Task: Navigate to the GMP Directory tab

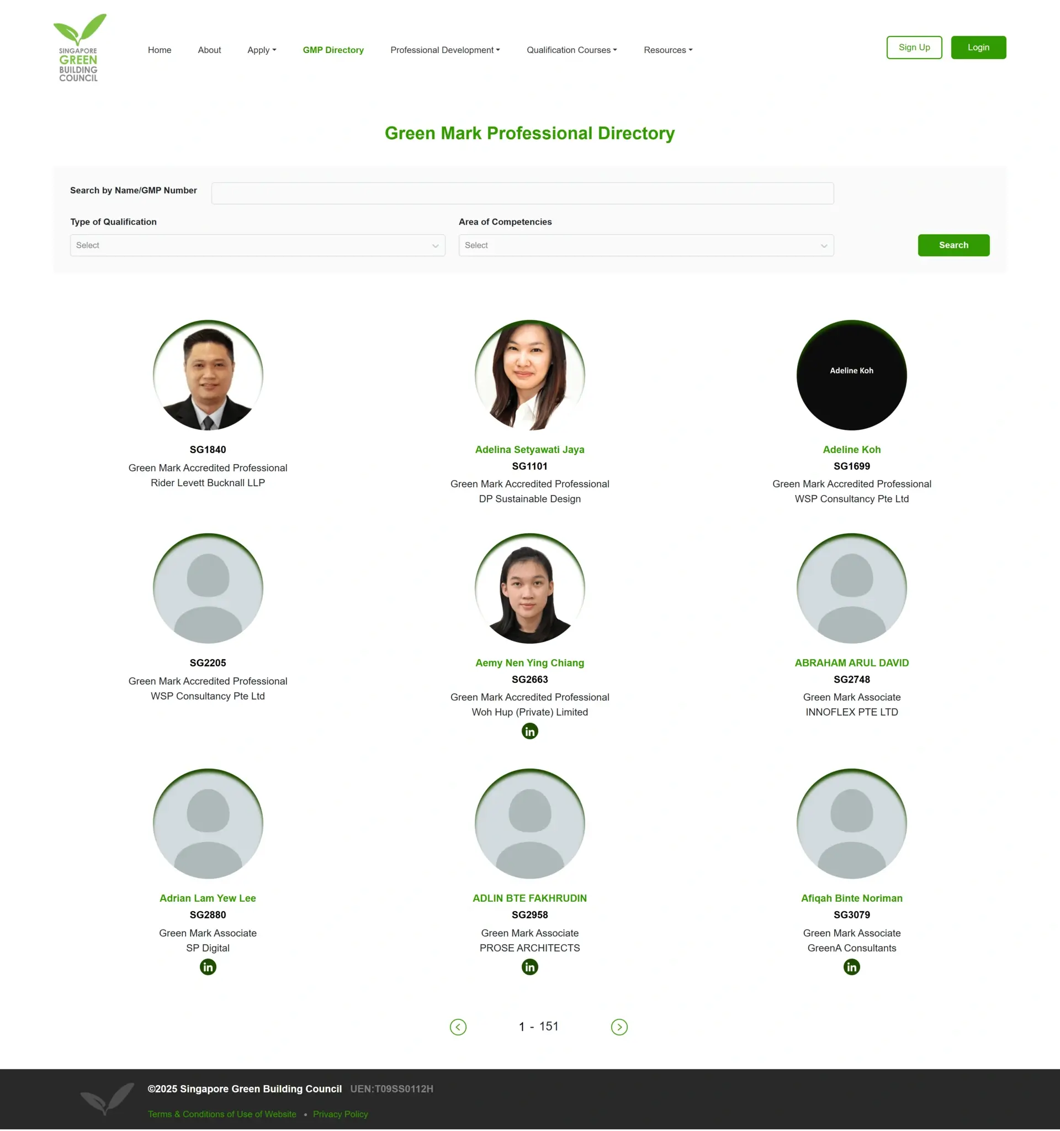Action: (x=332, y=50)
